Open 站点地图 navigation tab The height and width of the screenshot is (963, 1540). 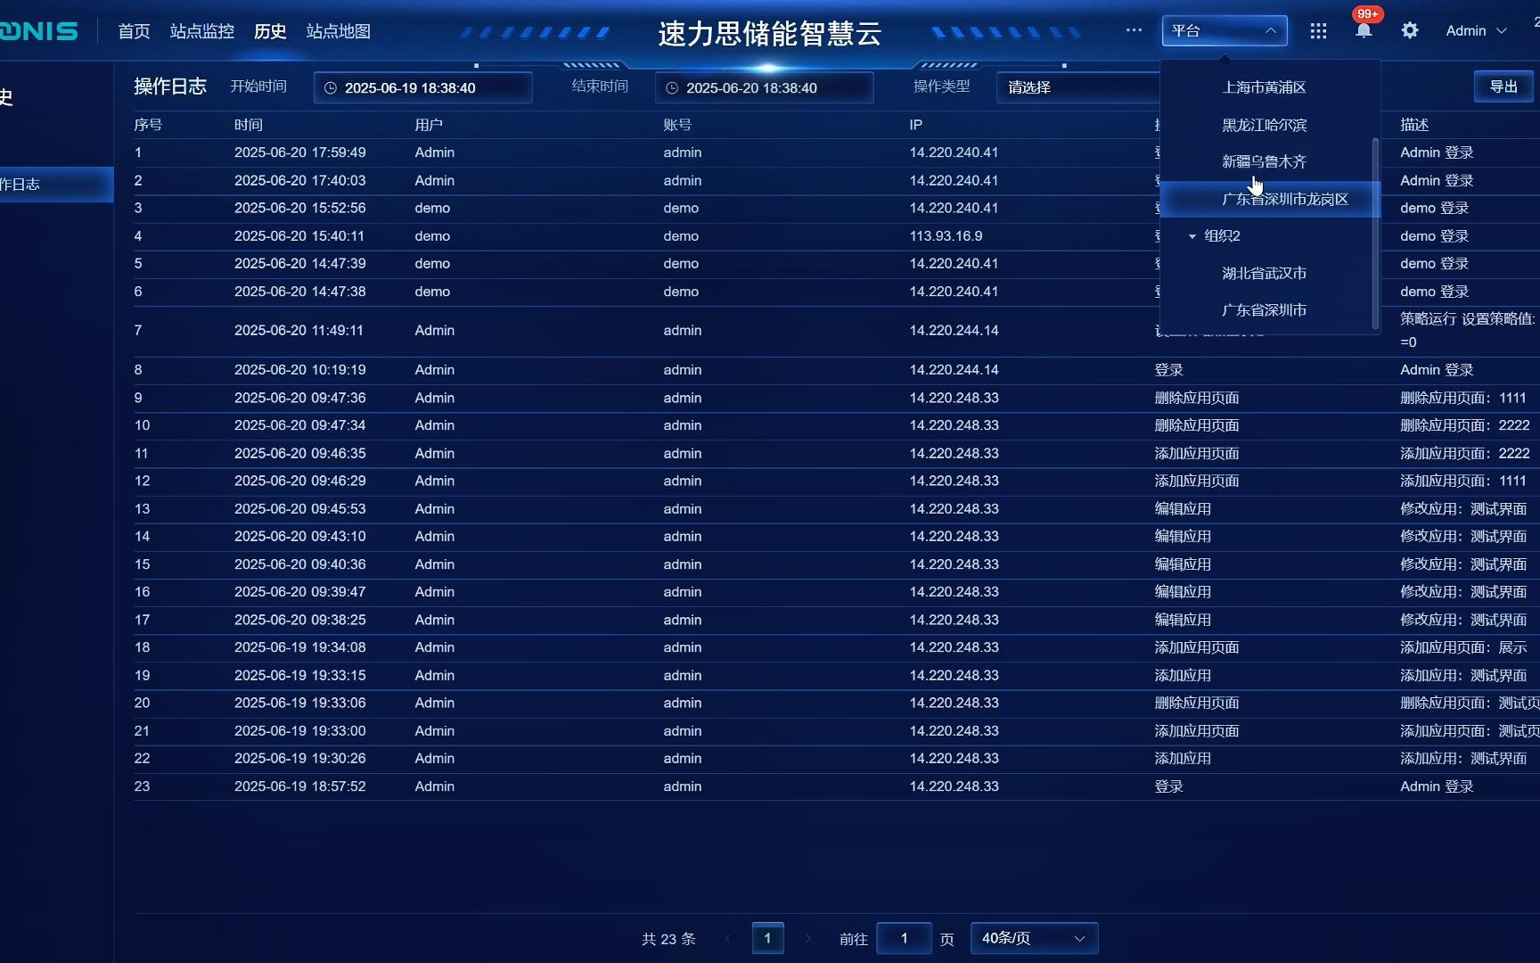pyautogui.click(x=339, y=31)
